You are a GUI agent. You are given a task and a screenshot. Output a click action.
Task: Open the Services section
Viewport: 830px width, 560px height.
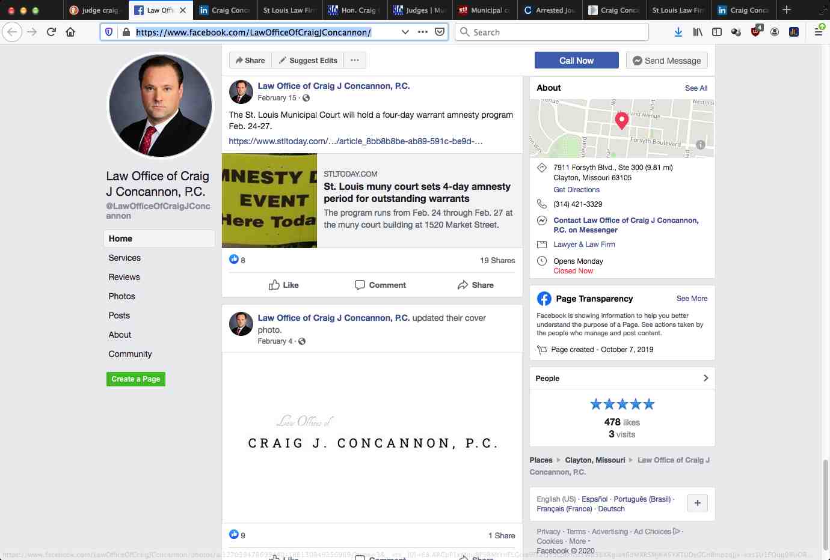click(x=124, y=258)
